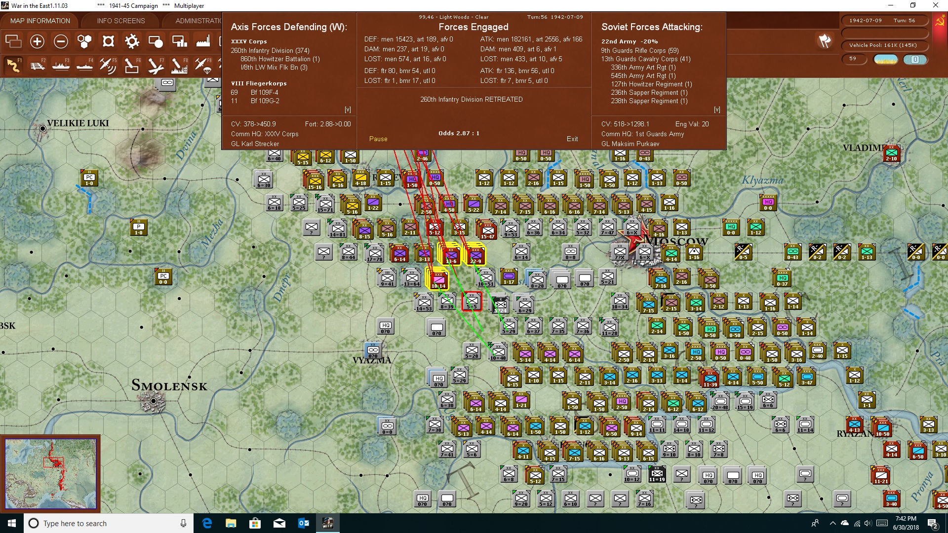Click the Soviet hammer and sickle flag

pos(939,22)
